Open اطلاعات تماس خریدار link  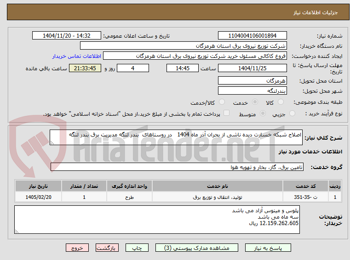(x=77, y=56)
